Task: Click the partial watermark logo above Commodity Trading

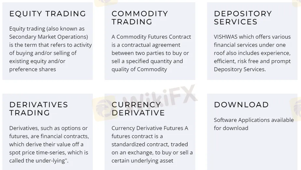Action: (105, 3)
